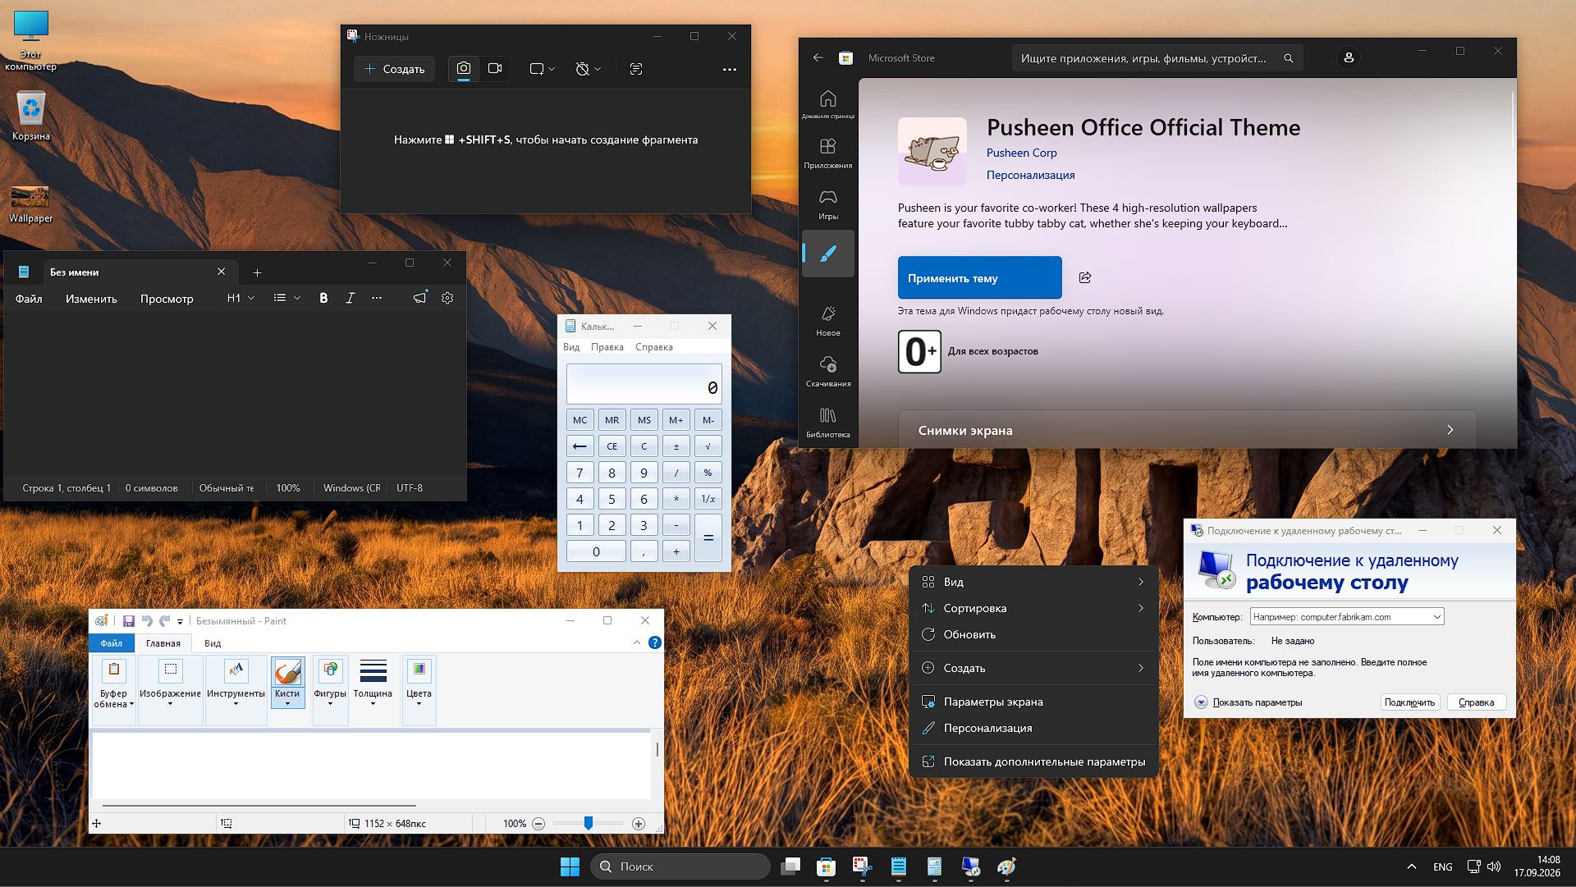Open text actions icon in Snipping Tool
The image size is (1576, 887).
[x=636, y=69]
